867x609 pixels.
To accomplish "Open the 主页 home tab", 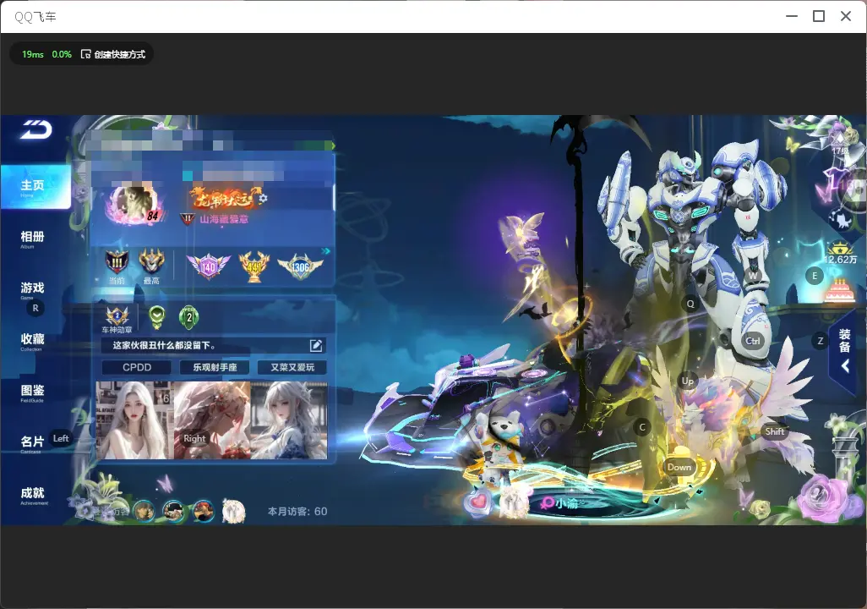I will pyautogui.click(x=35, y=187).
